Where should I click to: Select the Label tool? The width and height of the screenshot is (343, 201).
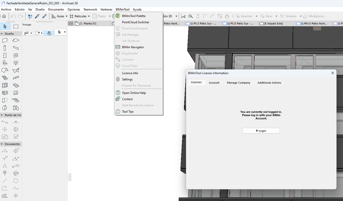[16, 166]
